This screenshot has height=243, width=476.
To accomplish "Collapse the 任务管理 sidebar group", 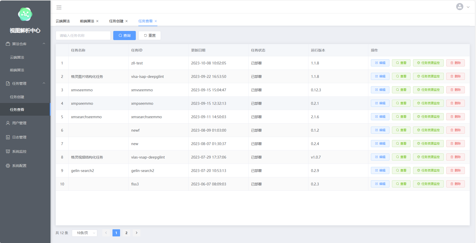I will tap(25, 83).
